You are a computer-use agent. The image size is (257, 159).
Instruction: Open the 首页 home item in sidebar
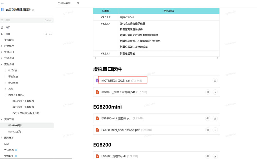[x=8, y=28]
